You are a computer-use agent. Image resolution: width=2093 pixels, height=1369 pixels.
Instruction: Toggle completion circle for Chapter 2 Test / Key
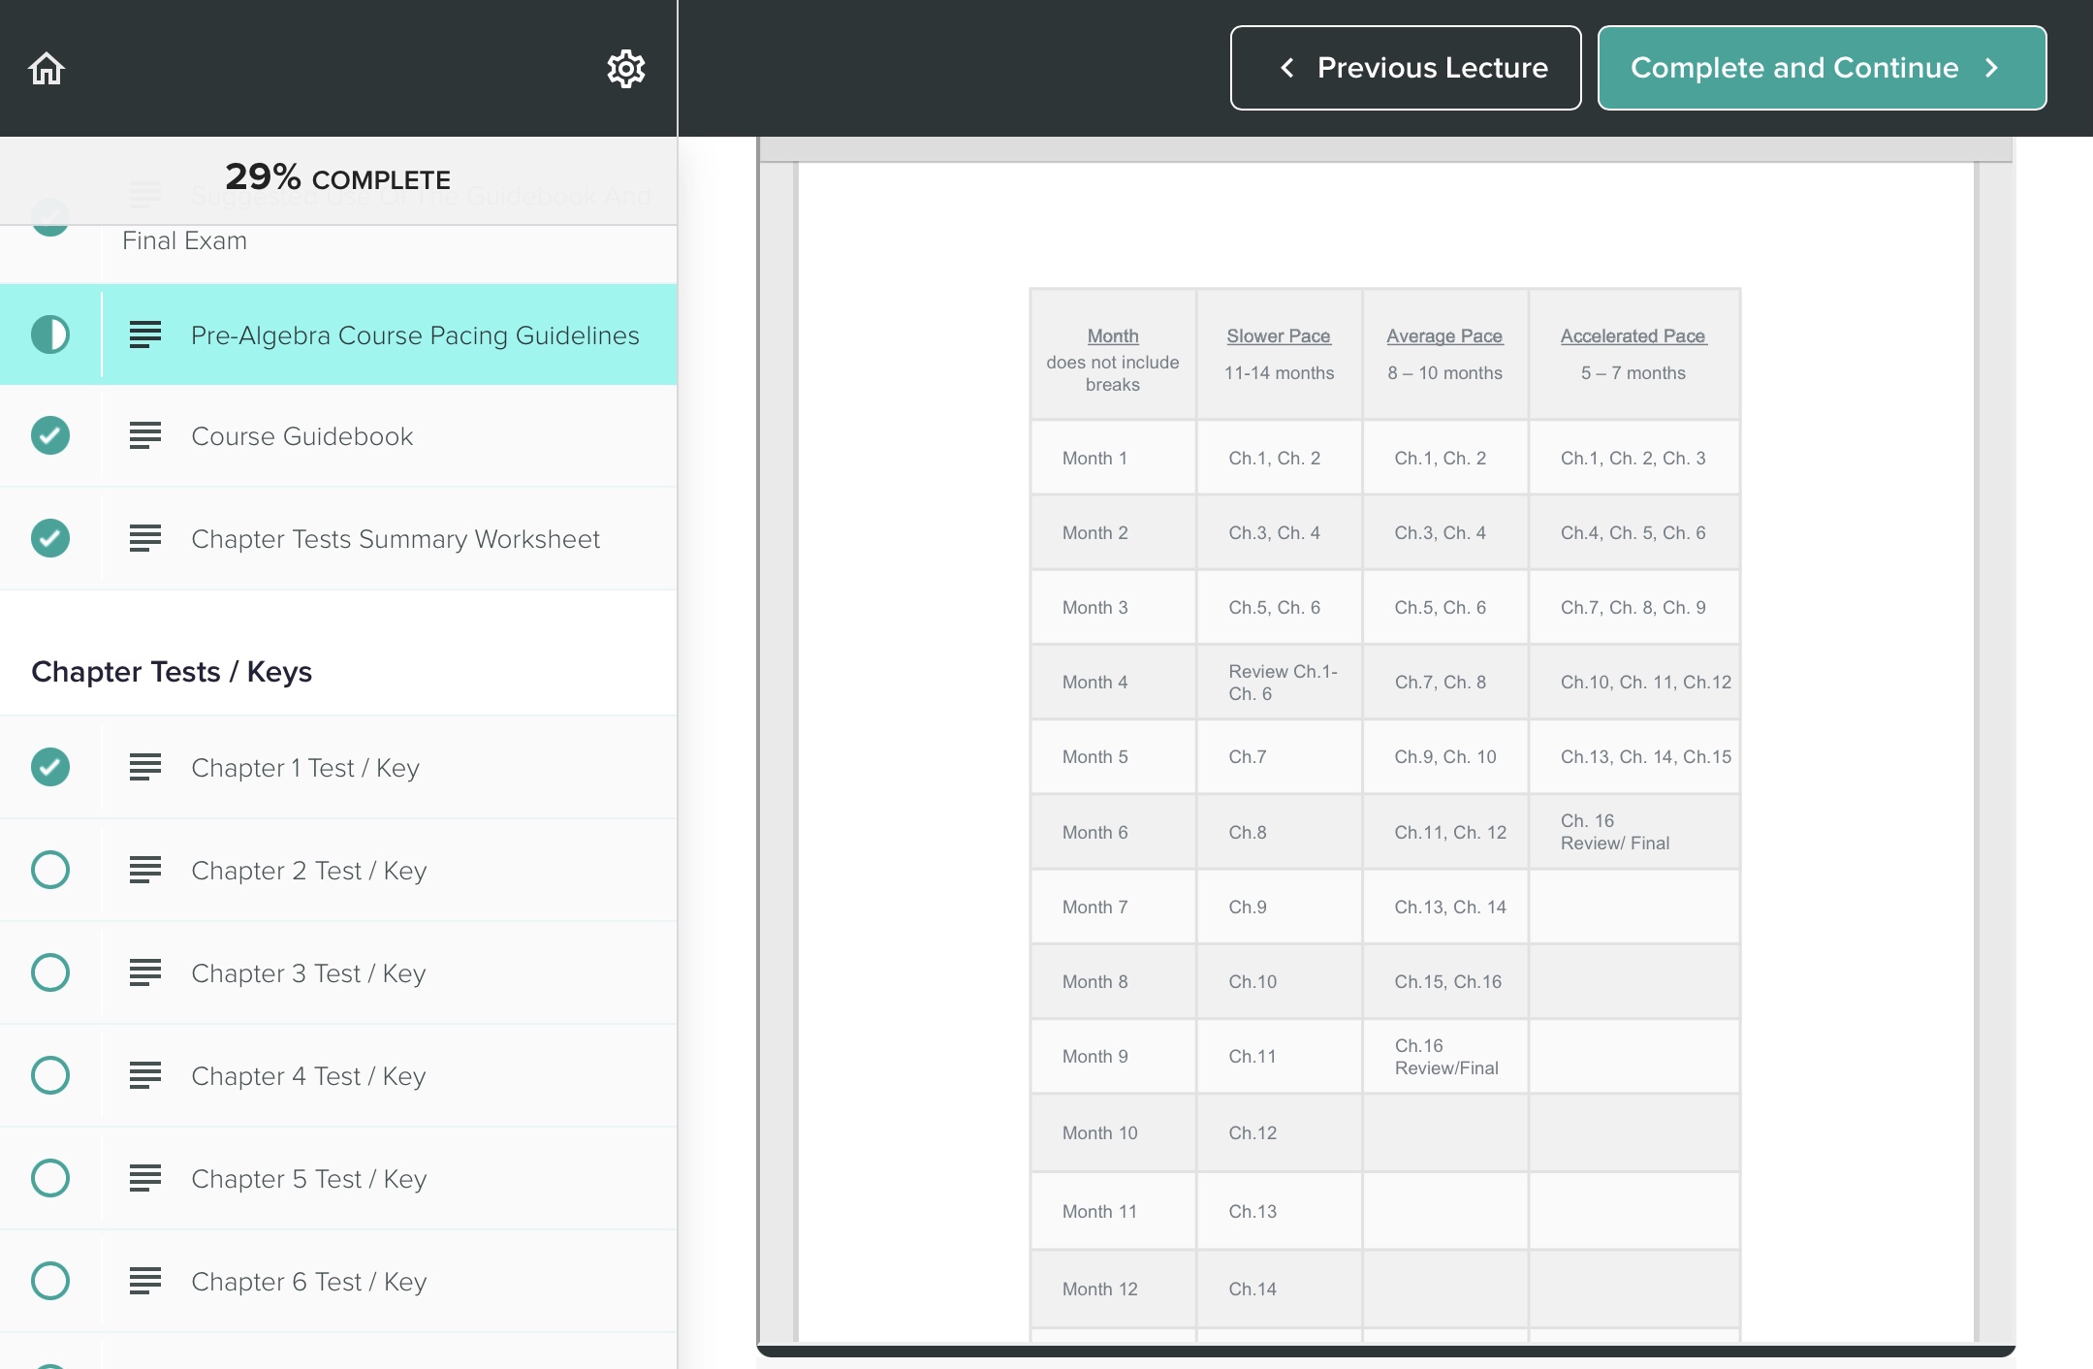tap(50, 870)
